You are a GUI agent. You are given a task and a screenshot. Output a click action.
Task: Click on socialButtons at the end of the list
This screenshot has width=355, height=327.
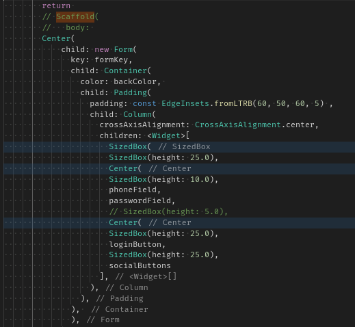click(140, 266)
